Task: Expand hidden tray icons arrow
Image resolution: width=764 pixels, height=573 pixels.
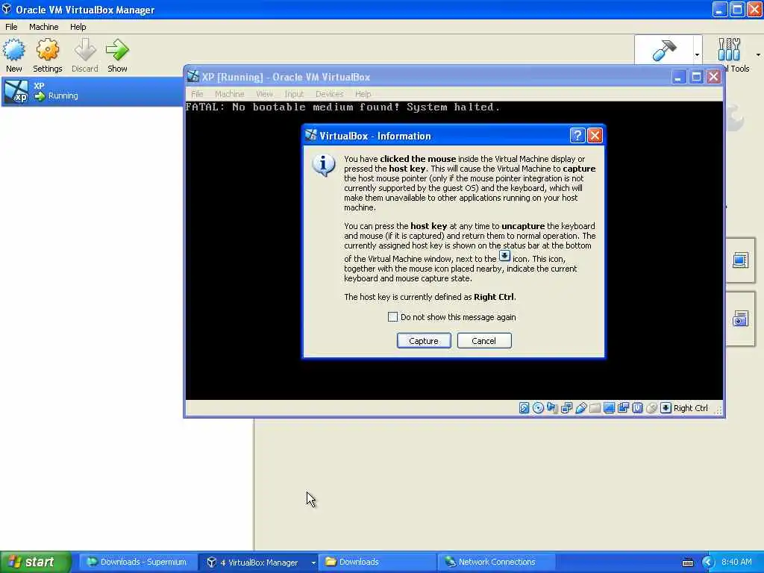Action: [707, 563]
